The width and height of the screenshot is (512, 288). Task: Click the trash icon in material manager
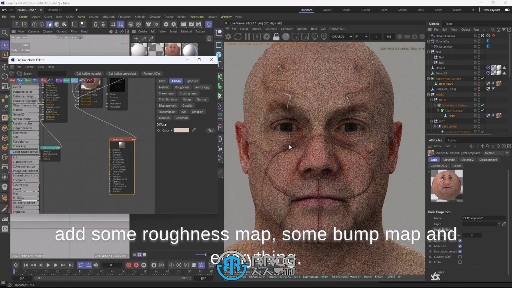[209, 39]
